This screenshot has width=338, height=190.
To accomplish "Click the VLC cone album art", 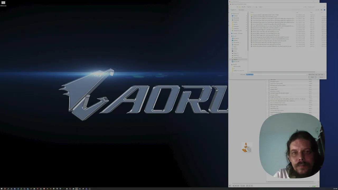I will coord(246,148).
